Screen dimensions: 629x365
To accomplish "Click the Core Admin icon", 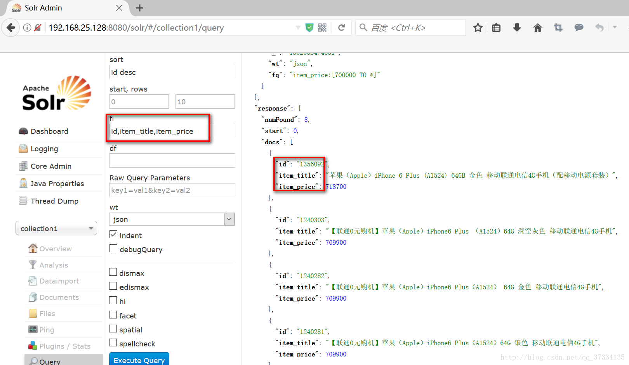I will [23, 166].
